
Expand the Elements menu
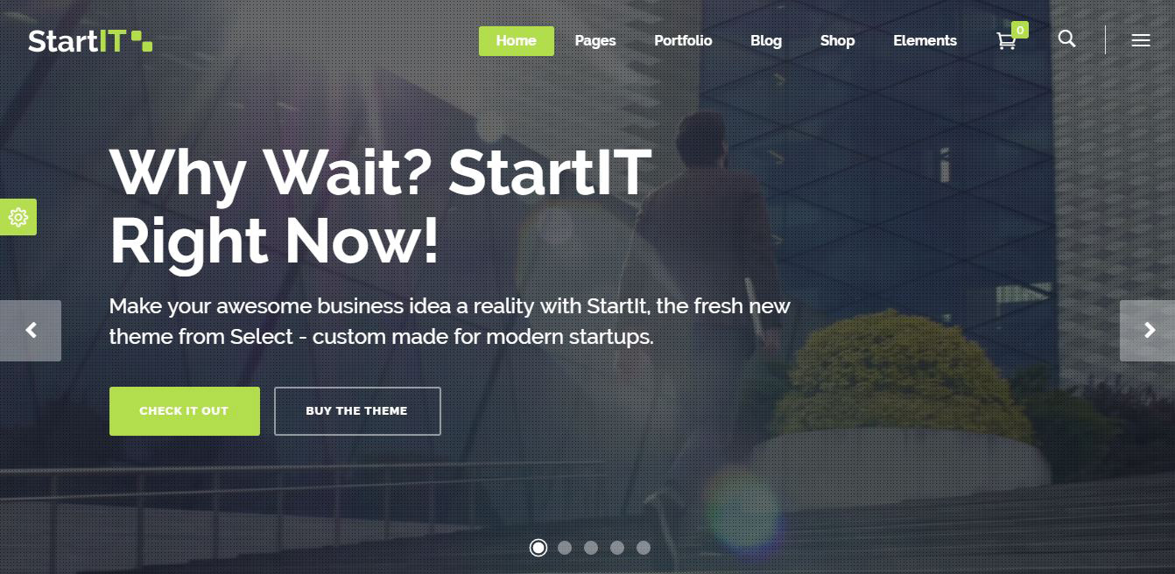coord(925,41)
